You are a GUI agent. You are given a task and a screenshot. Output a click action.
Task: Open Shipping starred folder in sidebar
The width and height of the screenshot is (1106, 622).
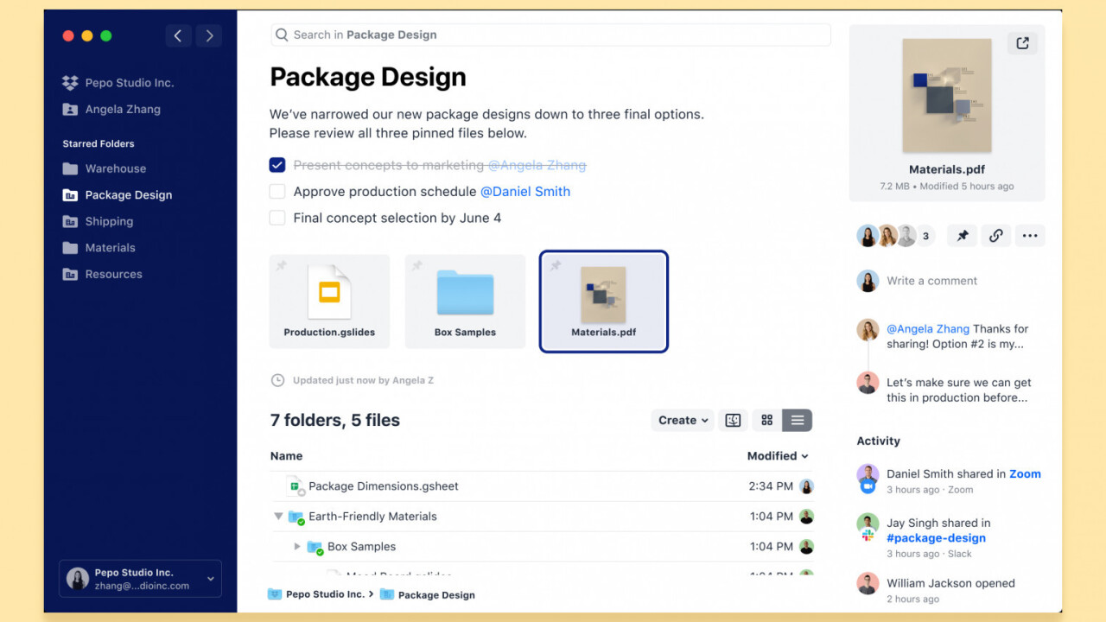pyautogui.click(x=109, y=221)
